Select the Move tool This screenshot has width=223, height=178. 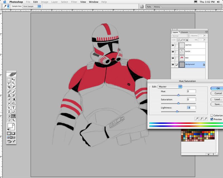tap(13, 79)
